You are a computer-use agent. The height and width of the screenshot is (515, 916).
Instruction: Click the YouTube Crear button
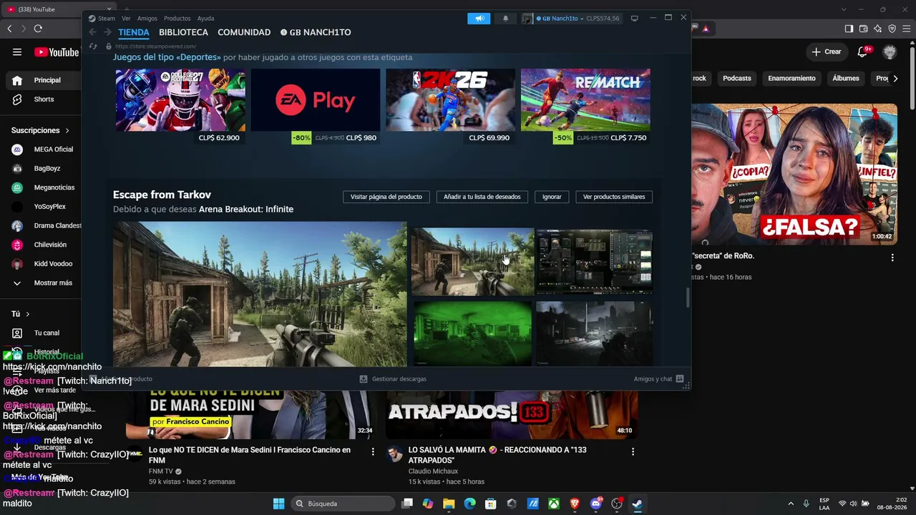point(826,51)
